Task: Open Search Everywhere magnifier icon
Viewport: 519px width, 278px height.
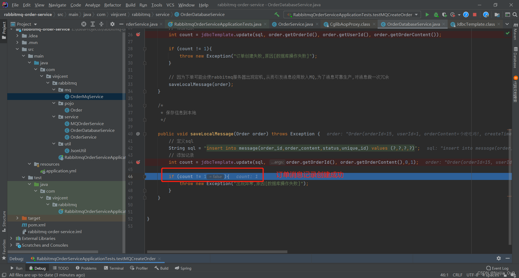Action: click(515, 15)
